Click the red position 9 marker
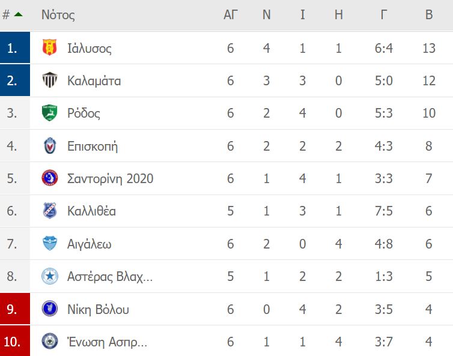 point(15,309)
